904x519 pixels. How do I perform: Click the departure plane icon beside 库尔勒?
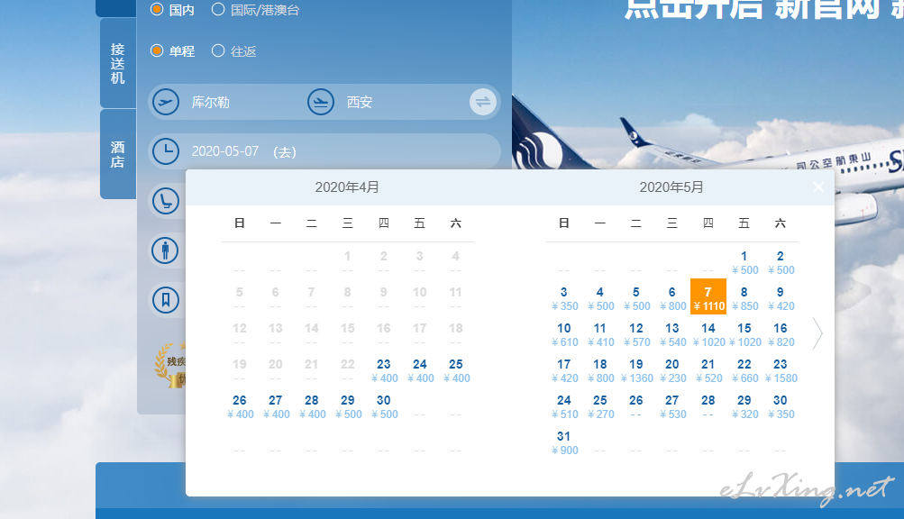coord(166,102)
